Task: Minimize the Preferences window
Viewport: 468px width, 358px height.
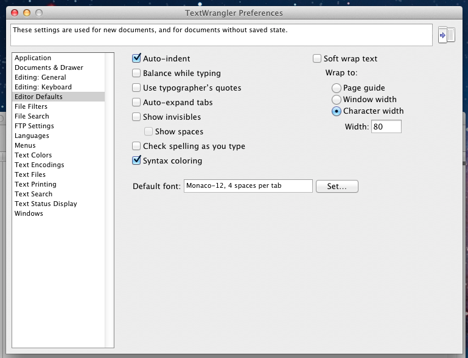Action: pos(27,13)
